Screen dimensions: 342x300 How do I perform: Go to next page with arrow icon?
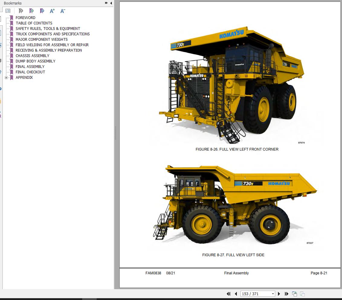tap(279, 294)
